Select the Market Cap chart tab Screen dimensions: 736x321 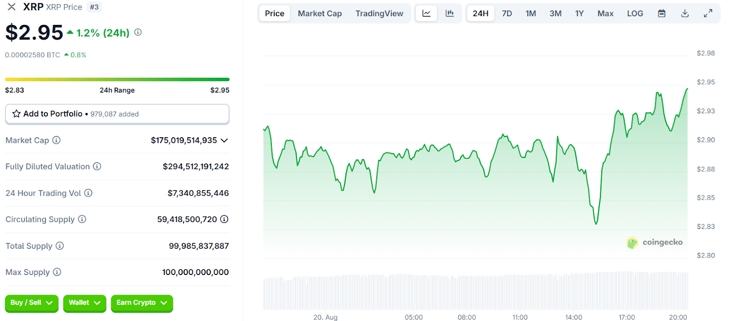[x=320, y=13]
